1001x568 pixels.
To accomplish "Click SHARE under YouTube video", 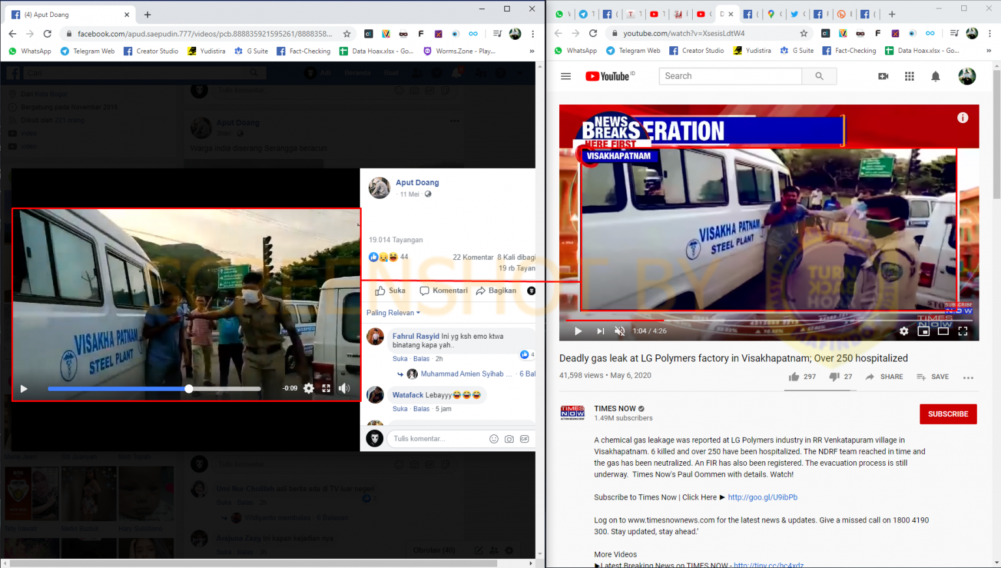I will (884, 376).
